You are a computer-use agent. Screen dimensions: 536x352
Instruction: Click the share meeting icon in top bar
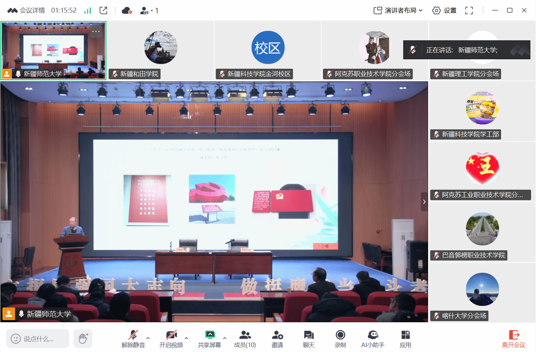[x=103, y=11]
